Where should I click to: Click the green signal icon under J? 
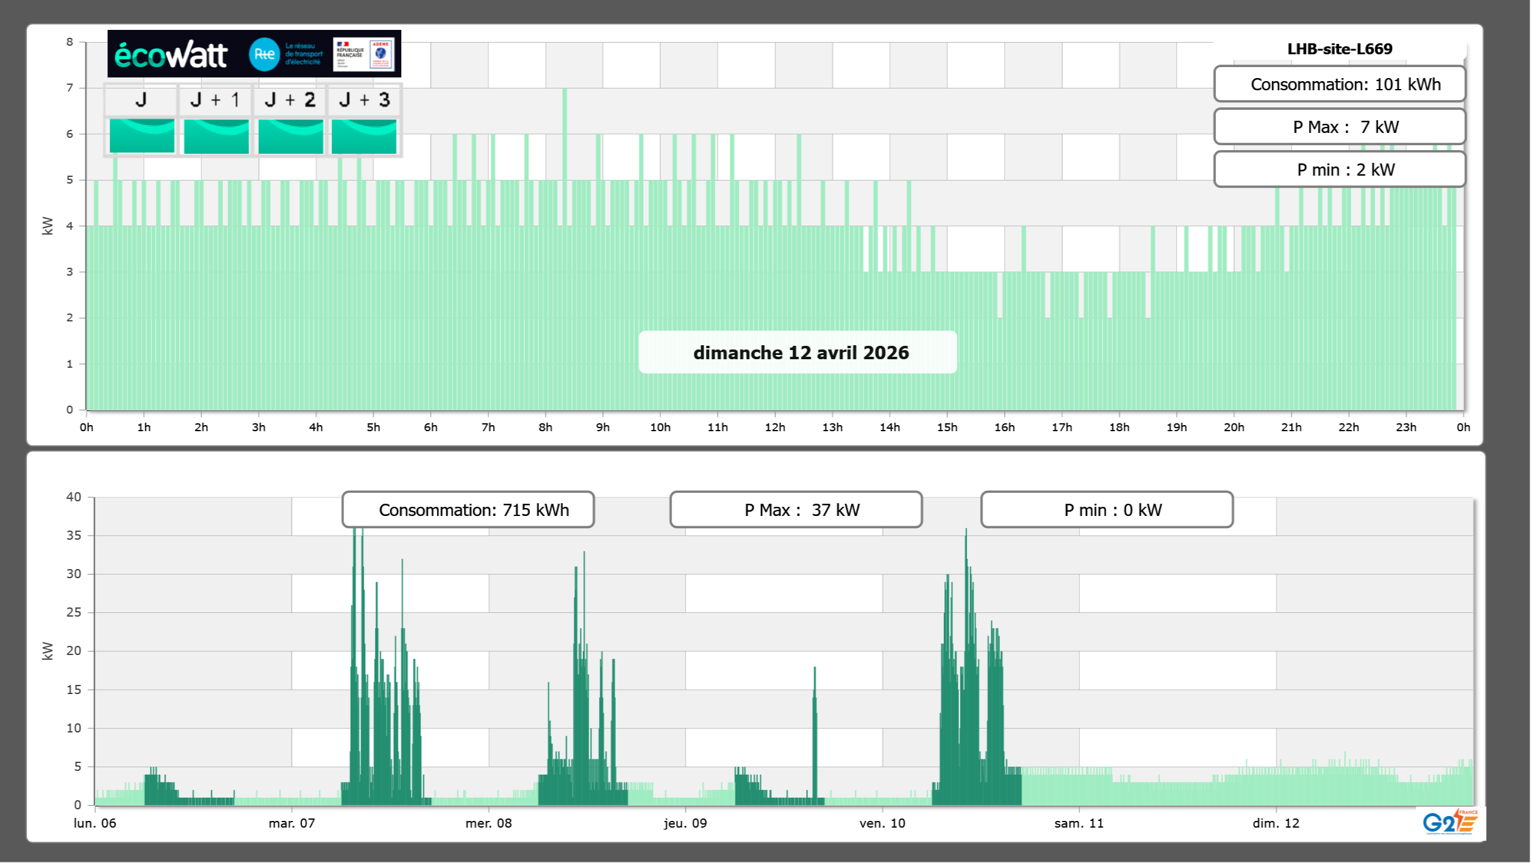point(141,136)
